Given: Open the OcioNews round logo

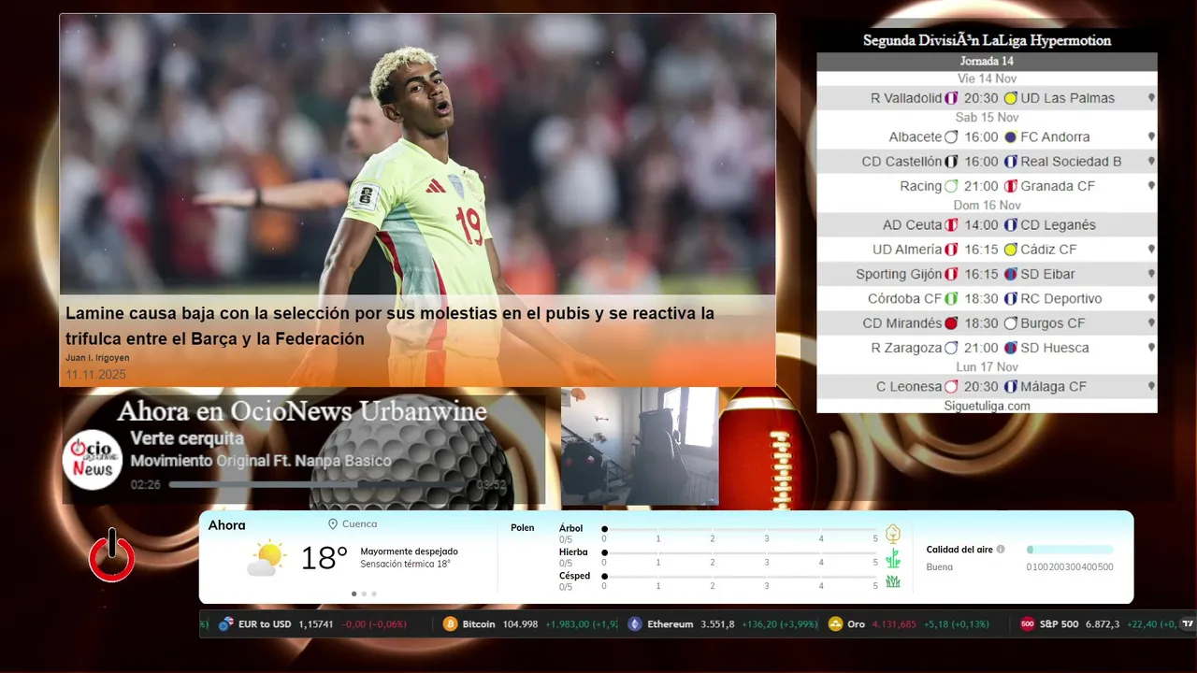Looking at the screenshot, I should [x=93, y=459].
